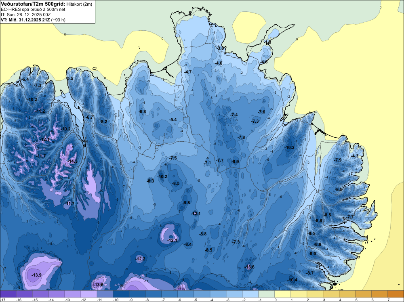The image size is (404, 302).
Task: Click the -7.4 temperature value on the map
Action: [x=234, y=115]
